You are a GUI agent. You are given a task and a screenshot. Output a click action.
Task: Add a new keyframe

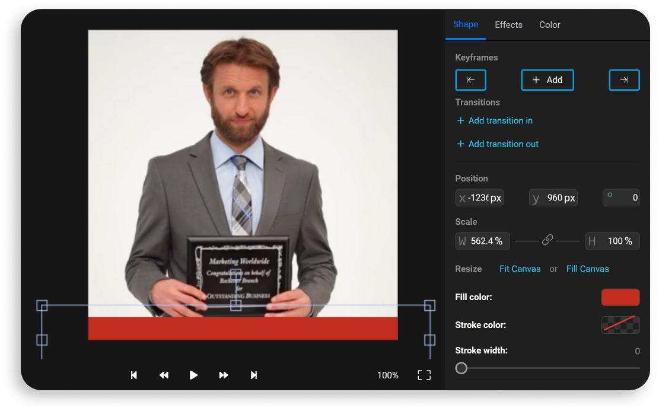pos(547,80)
